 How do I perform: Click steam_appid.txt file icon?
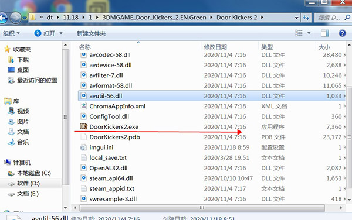tap(83, 188)
